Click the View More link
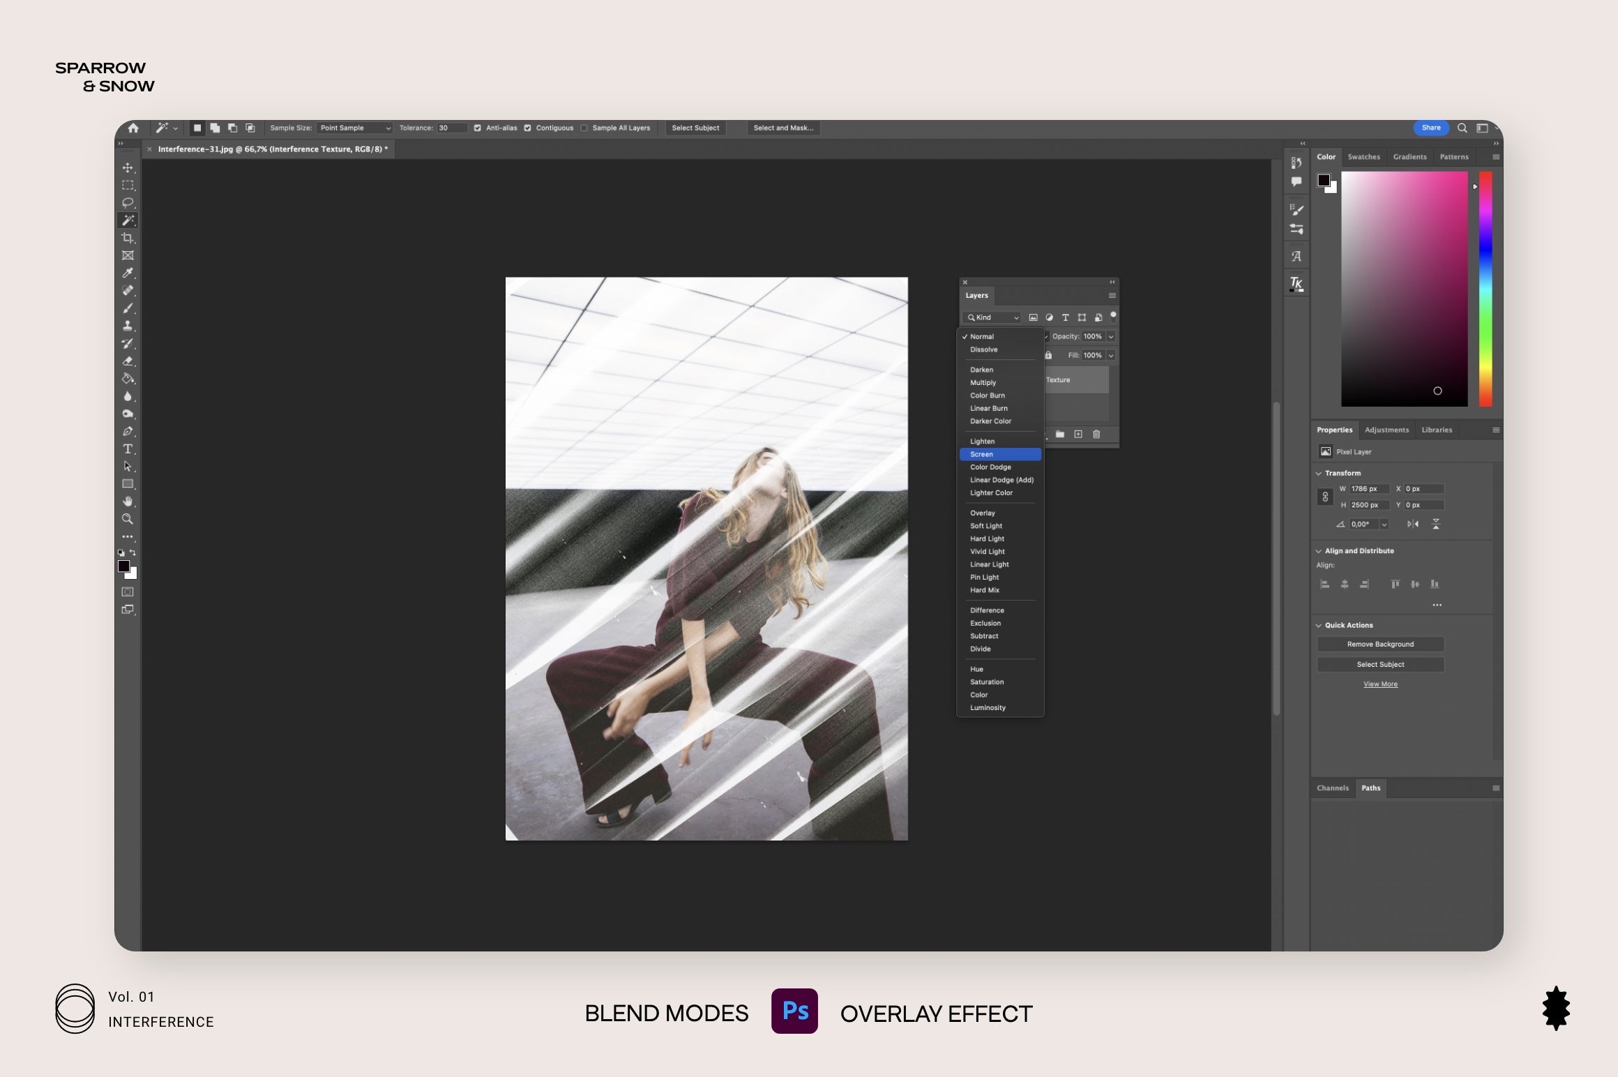Viewport: 1618px width, 1077px height. [1380, 684]
